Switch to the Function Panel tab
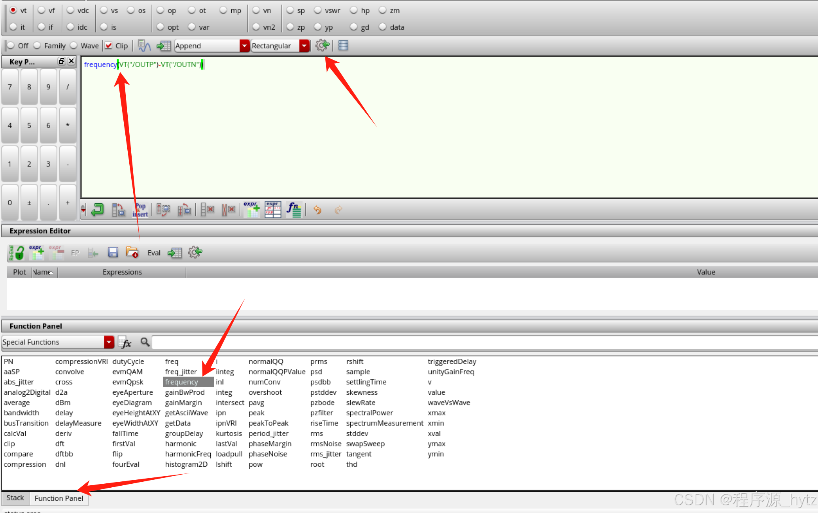Viewport: 818px width, 513px height. tap(59, 498)
